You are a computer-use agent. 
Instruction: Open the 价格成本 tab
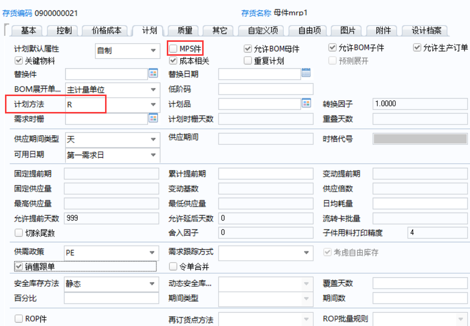pyautogui.click(x=106, y=30)
